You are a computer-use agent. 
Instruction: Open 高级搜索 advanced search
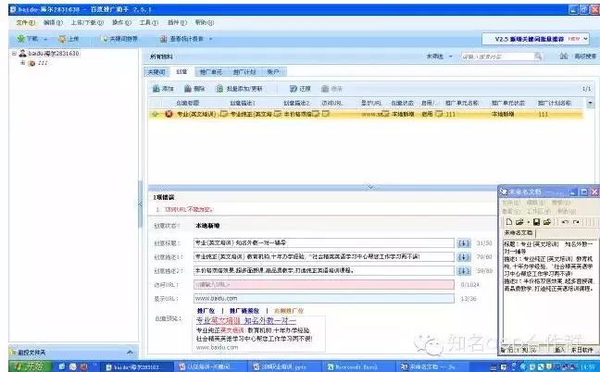tap(578, 56)
